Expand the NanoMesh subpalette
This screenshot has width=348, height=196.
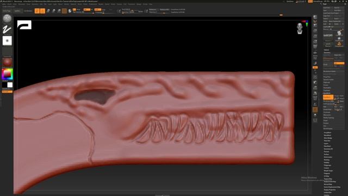pyautogui.click(x=327, y=136)
